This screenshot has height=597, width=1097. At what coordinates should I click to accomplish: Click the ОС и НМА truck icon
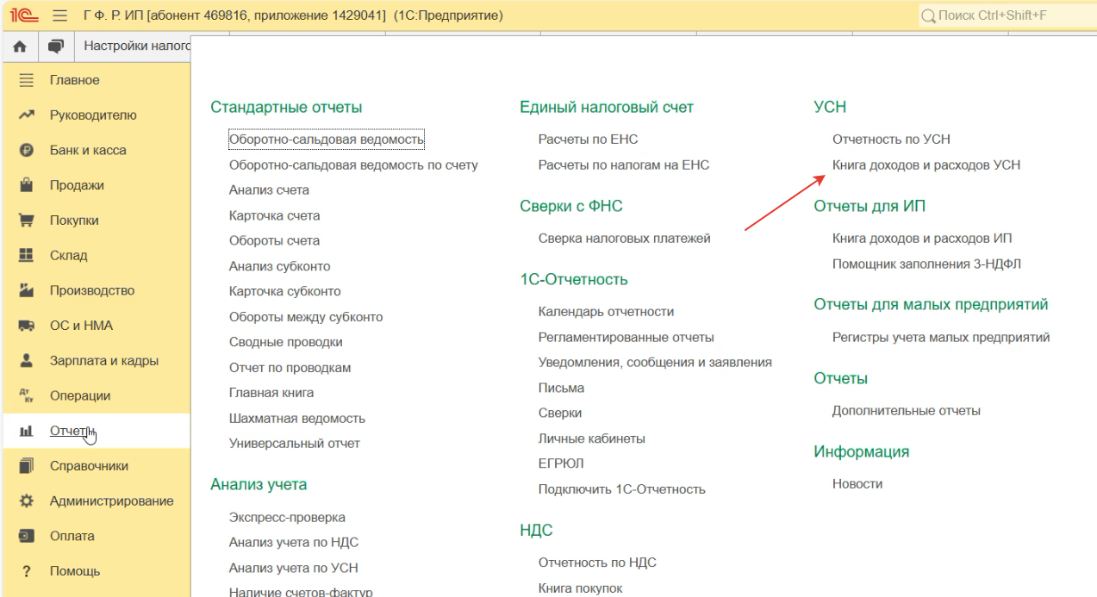26,326
